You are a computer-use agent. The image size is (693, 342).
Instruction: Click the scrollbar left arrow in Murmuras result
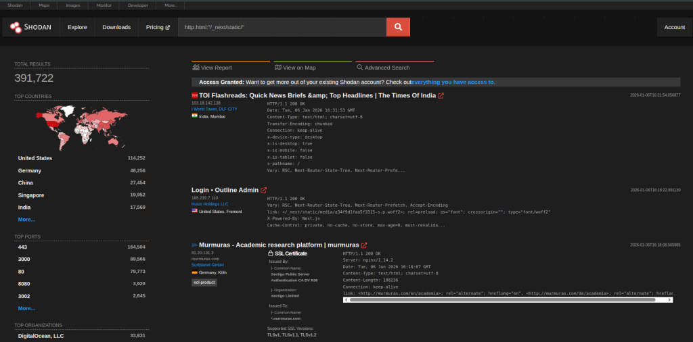346,299
